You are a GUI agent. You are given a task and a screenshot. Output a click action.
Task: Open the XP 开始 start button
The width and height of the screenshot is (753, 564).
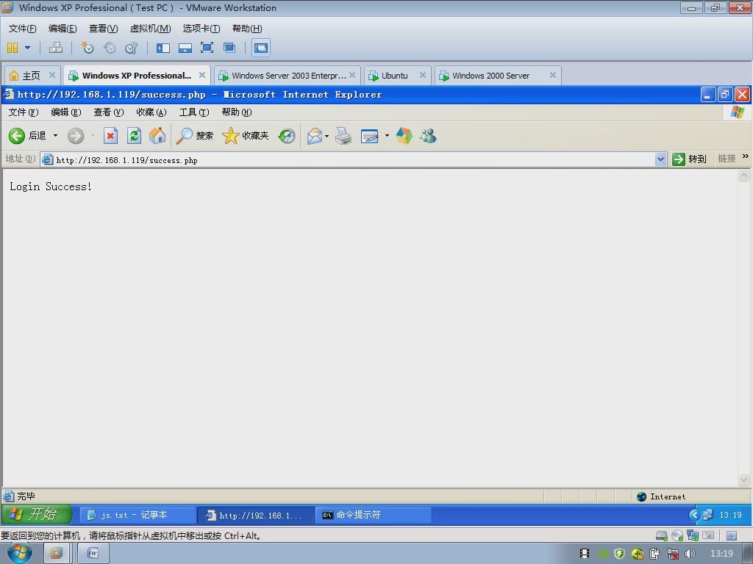pyautogui.click(x=37, y=515)
